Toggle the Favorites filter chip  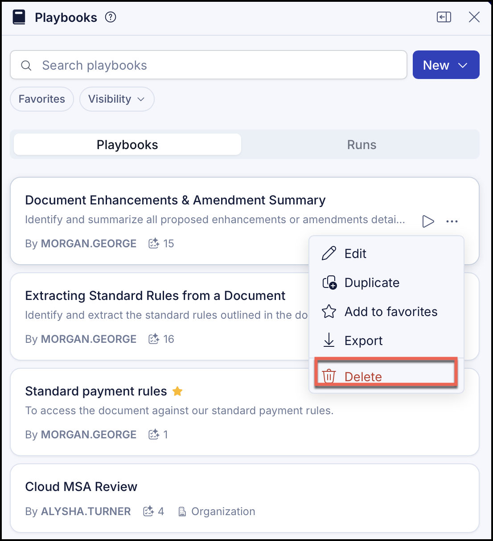click(42, 99)
